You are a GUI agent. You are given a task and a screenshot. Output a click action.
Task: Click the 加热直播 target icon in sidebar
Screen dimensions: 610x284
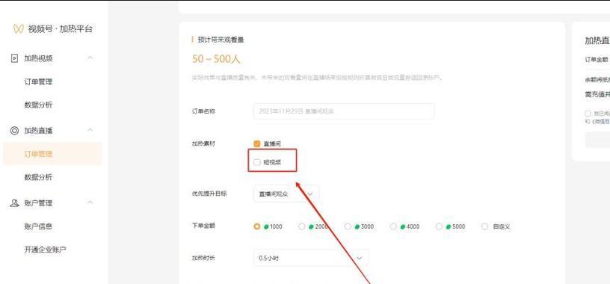[14, 131]
